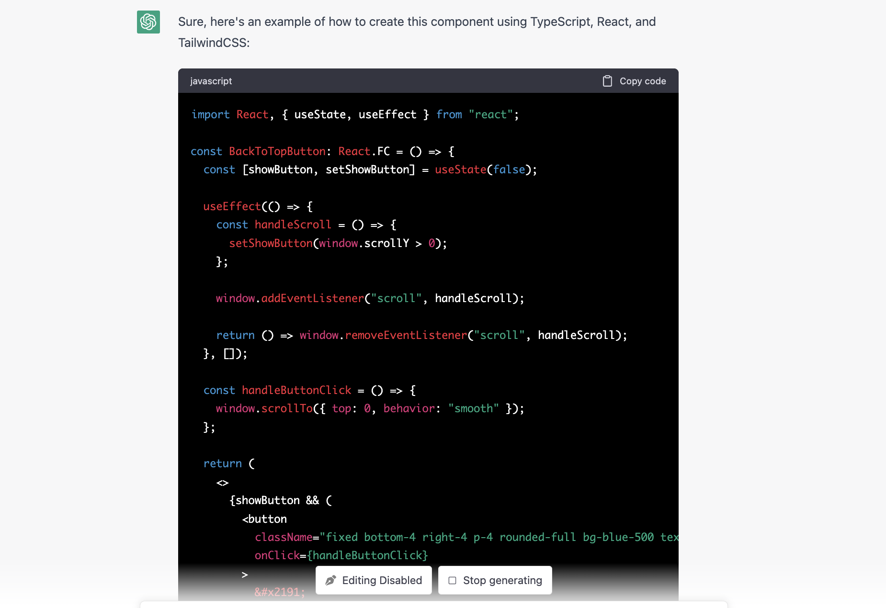Click the intro sentence mentioning TailwindCSS

click(417, 32)
